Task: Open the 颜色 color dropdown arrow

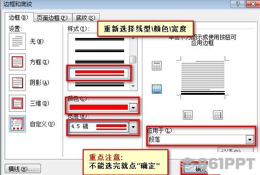Action: pos(133,108)
